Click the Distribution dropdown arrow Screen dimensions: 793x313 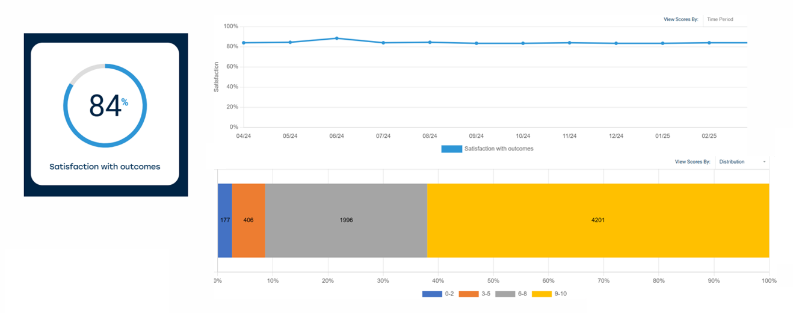tap(764, 162)
